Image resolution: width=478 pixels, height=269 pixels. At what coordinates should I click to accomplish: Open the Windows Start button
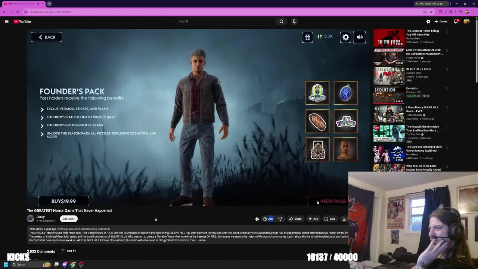[6, 265]
